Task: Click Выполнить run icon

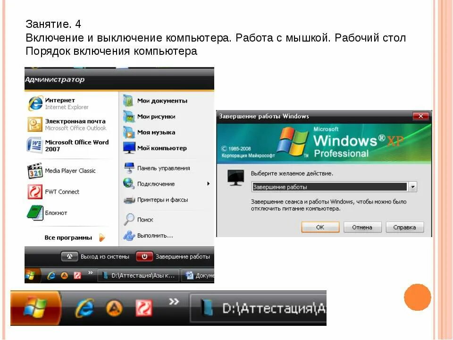Action: tap(129, 235)
